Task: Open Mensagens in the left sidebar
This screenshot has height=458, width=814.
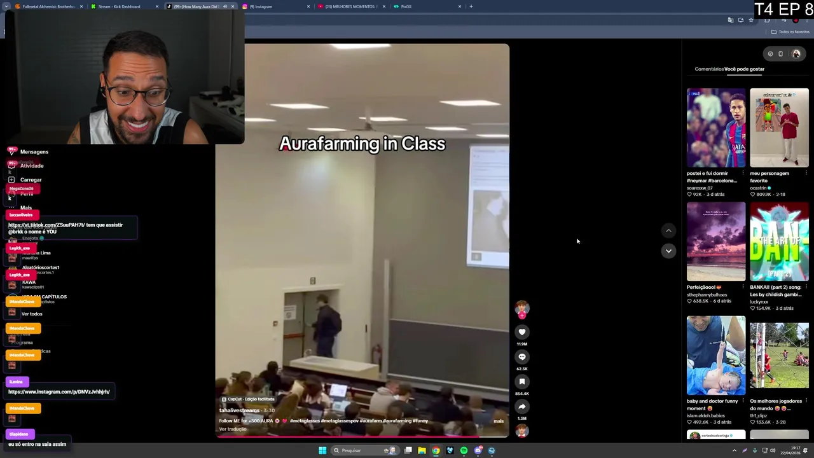Action: click(28, 152)
